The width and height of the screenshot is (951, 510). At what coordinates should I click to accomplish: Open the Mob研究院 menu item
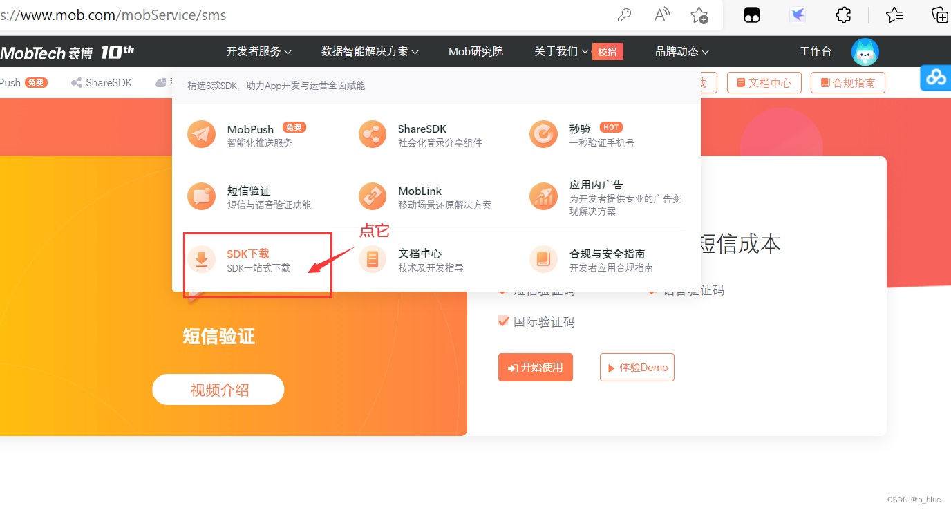tap(475, 51)
